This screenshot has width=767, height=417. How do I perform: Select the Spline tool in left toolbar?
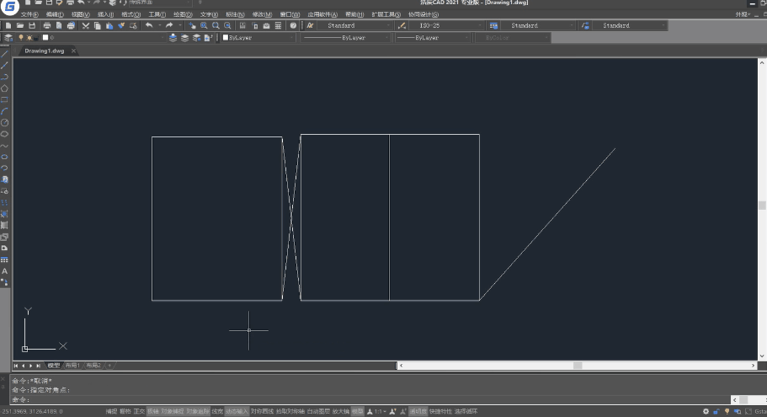tap(4, 146)
